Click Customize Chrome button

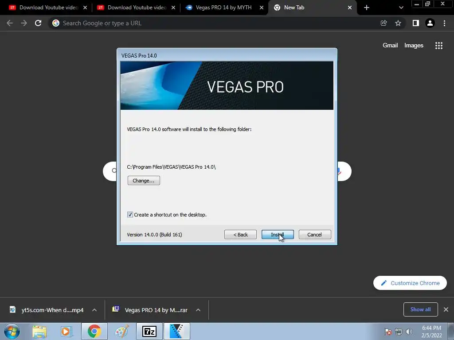(410, 283)
